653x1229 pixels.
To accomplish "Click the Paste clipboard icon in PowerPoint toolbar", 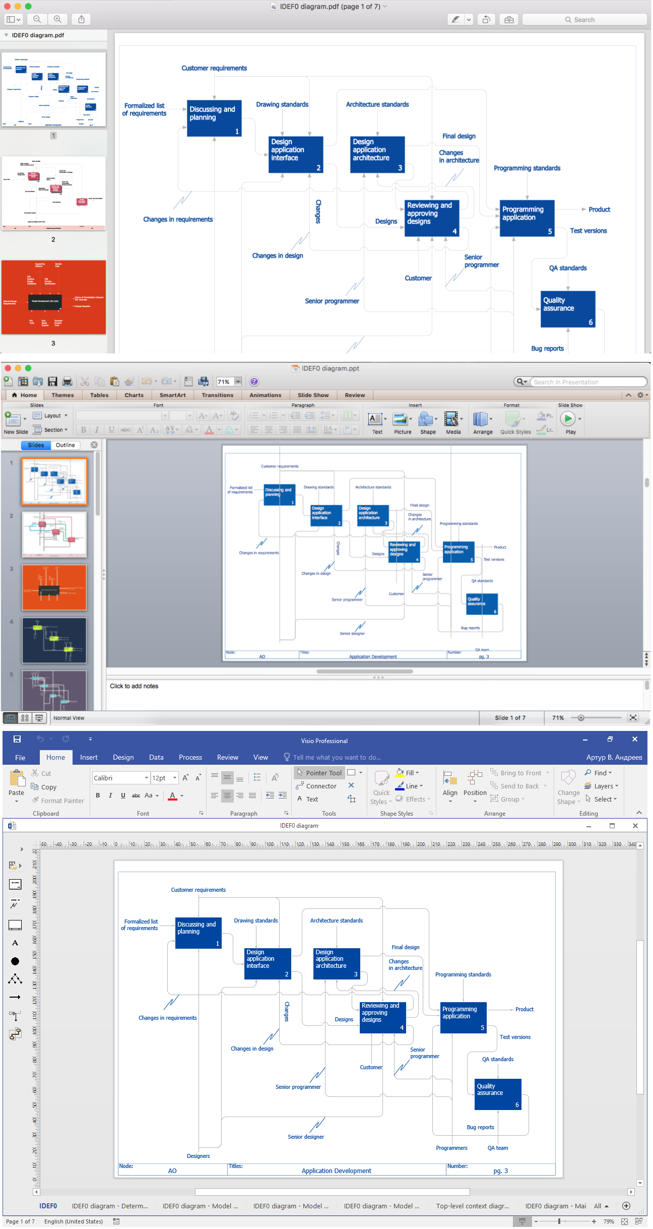I will tap(114, 382).
